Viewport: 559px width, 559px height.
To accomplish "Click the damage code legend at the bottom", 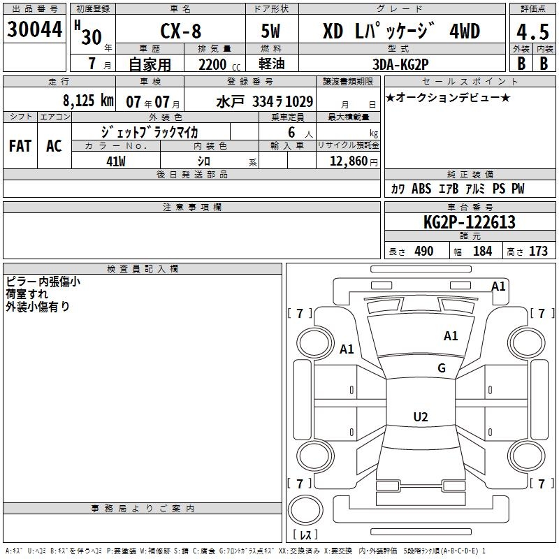I will pyautogui.click(x=246, y=551).
